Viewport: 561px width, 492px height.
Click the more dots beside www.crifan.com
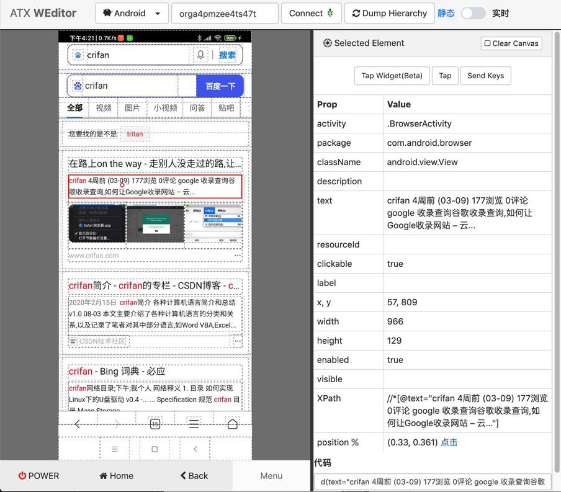point(238,256)
